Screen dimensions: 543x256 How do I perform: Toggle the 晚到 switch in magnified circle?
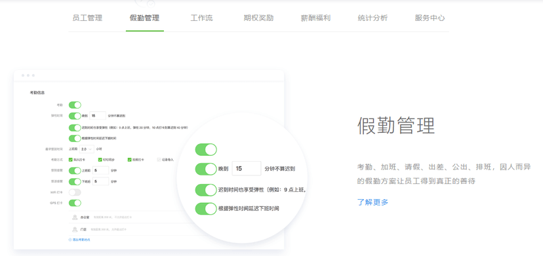(206, 169)
